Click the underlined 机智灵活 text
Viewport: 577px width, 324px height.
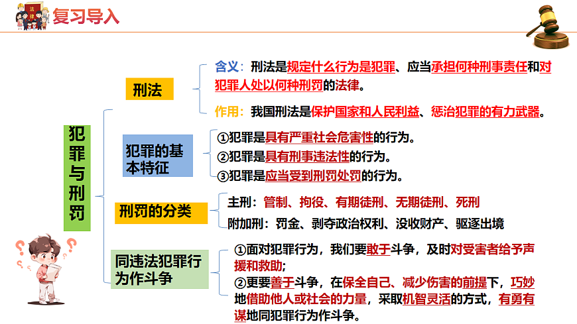click(x=426, y=299)
